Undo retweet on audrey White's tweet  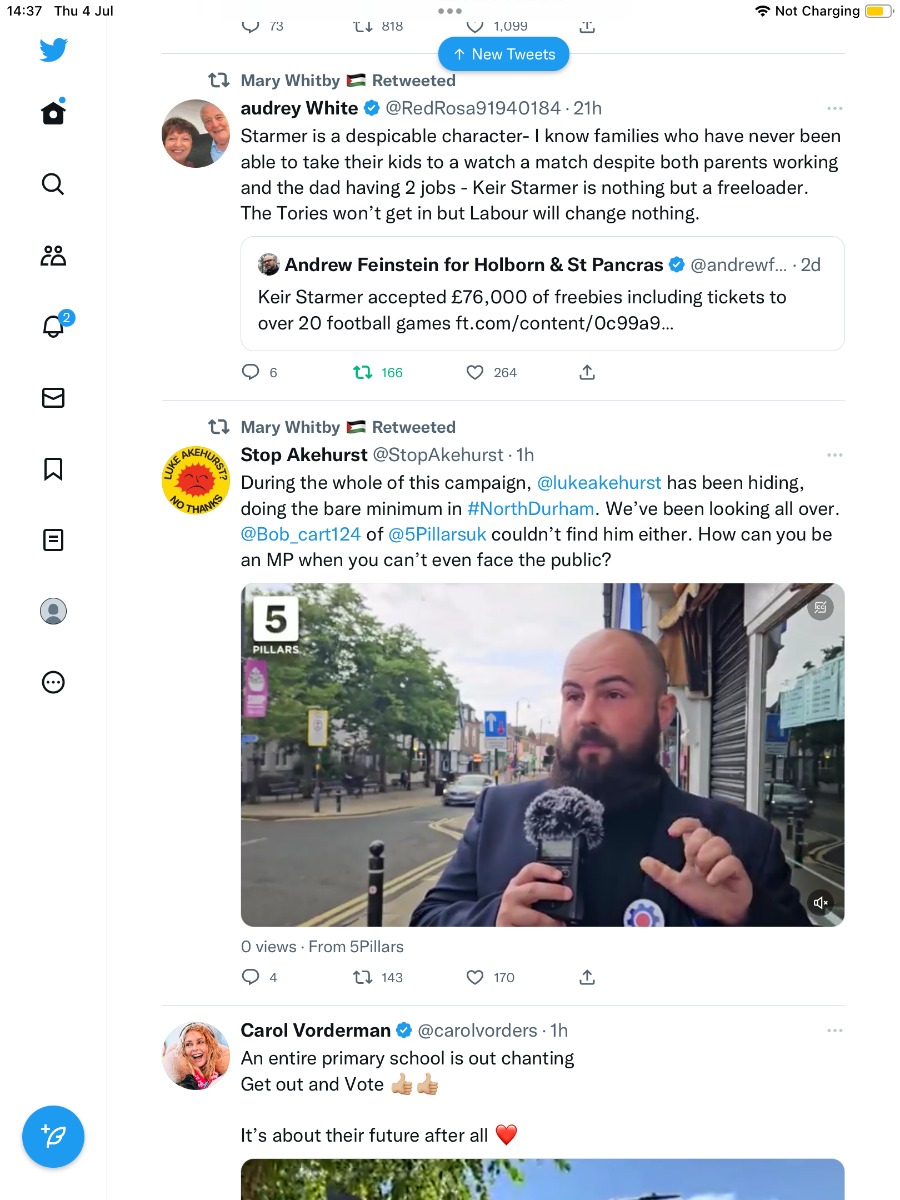(x=363, y=372)
